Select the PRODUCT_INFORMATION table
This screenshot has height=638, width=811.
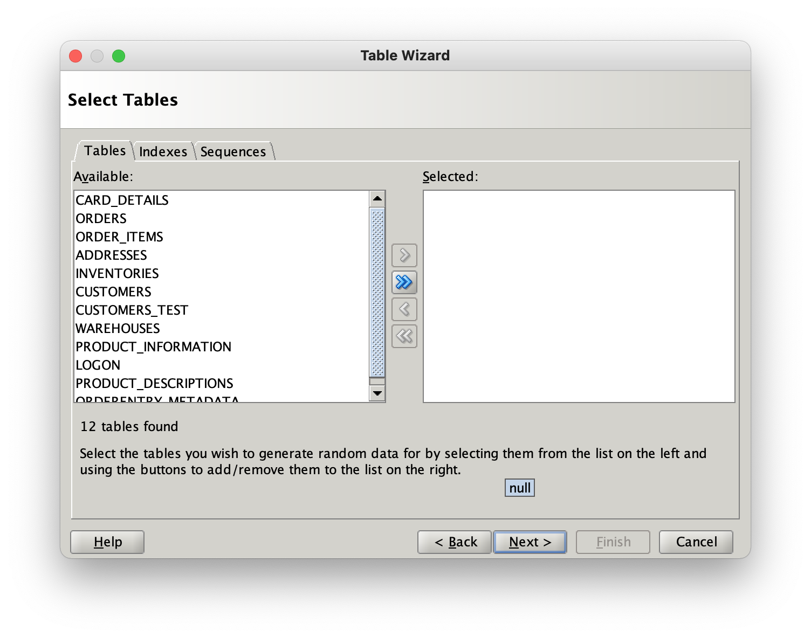pyautogui.click(x=153, y=346)
